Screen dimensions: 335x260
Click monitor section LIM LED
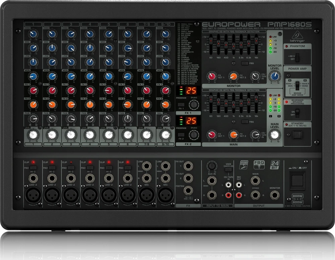(270, 37)
